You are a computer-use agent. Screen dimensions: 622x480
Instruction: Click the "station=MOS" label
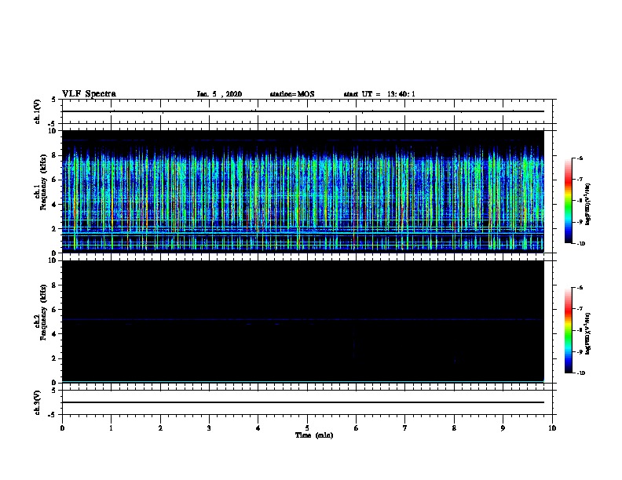tap(292, 94)
